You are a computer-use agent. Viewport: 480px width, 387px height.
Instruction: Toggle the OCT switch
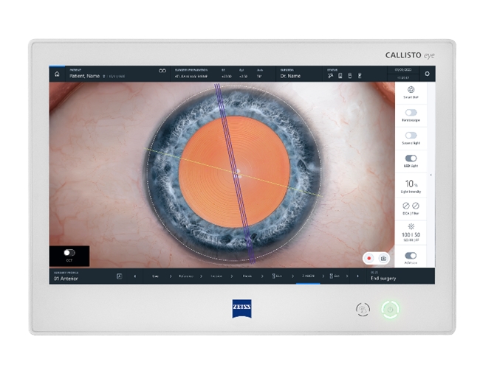point(69,253)
